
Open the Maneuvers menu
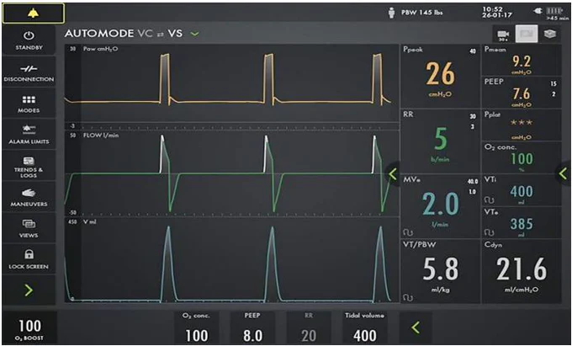point(29,198)
